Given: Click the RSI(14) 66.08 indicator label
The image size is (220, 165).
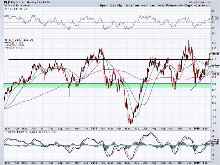Looking at the screenshot, I should coord(17,9).
